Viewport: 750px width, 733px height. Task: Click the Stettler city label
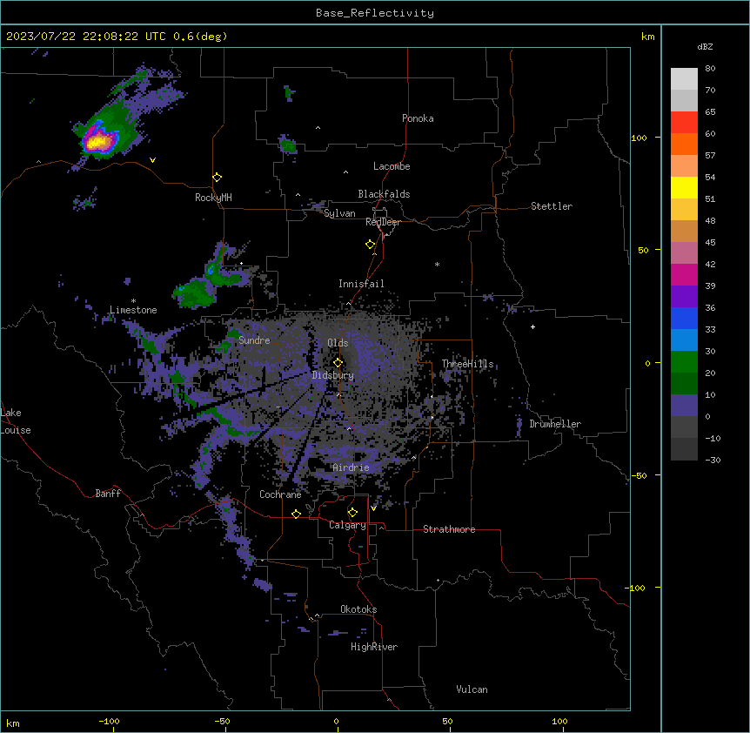click(x=552, y=206)
